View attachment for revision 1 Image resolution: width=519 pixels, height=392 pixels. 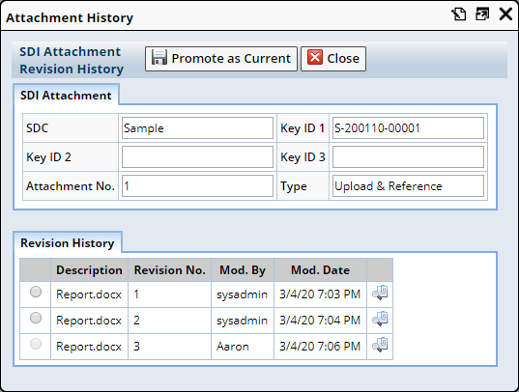(380, 293)
